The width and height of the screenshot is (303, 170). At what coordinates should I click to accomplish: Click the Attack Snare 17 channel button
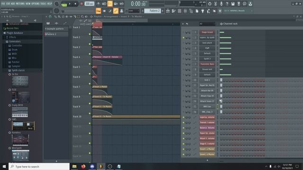[x=207, y=101]
